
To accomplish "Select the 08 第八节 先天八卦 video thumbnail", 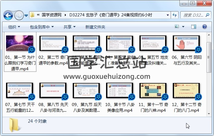I will [x=53, y=91].
